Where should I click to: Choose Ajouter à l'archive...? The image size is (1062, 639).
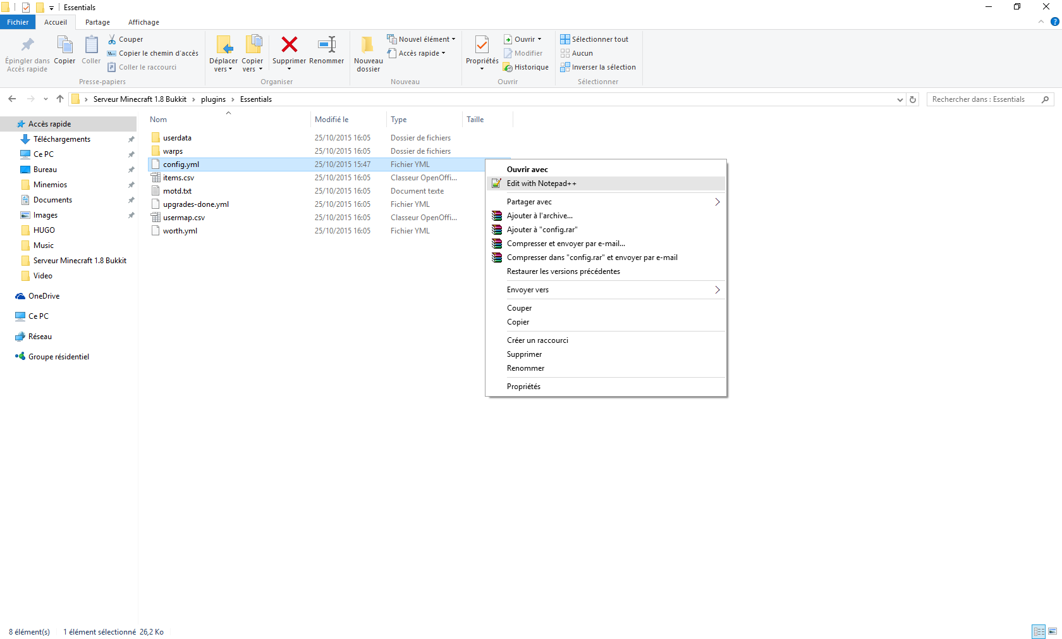coord(606,216)
